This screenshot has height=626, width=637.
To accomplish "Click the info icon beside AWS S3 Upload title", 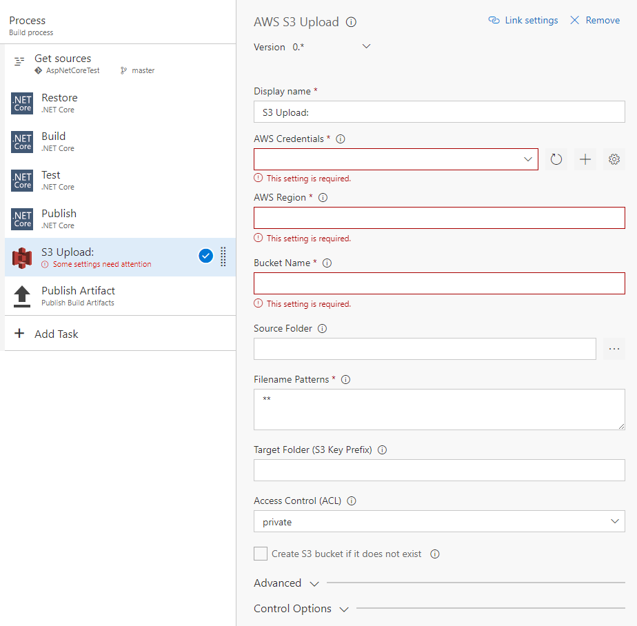I will click(x=351, y=22).
